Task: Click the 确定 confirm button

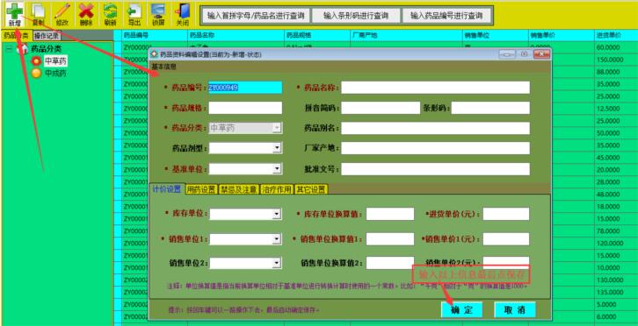Action: (x=461, y=309)
